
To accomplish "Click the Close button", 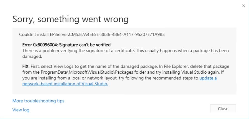I will pyautogui.click(x=223, y=108).
